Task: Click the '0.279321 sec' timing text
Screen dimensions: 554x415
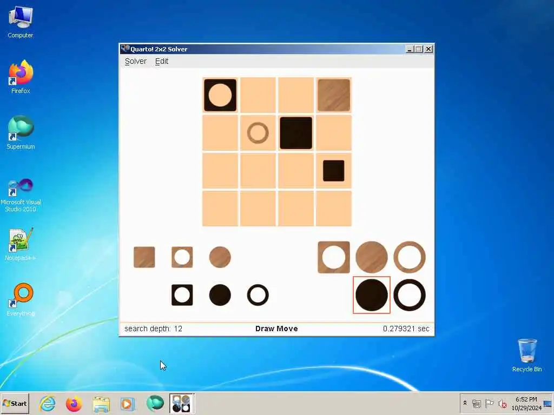Action: click(406, 329)
